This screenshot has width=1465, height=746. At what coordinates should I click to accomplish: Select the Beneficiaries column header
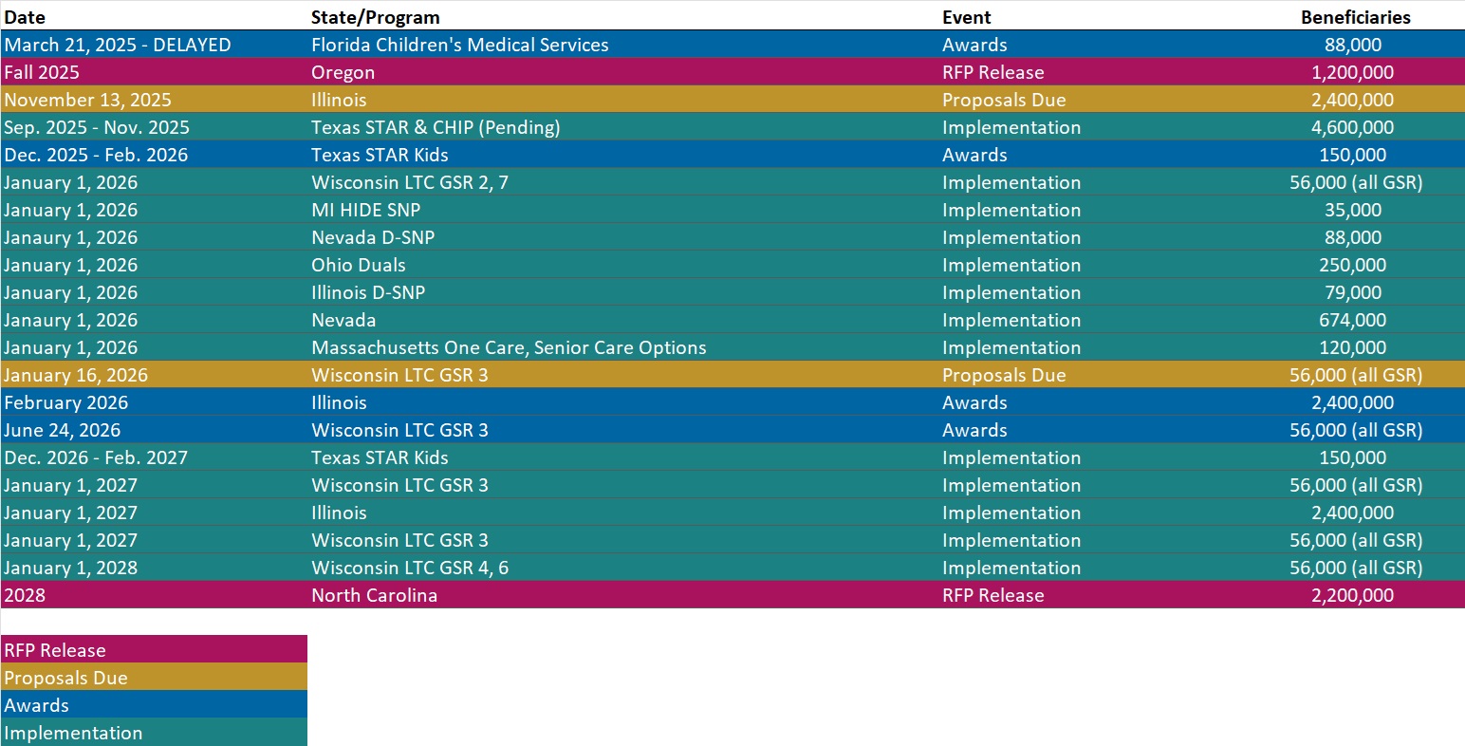1355,17
